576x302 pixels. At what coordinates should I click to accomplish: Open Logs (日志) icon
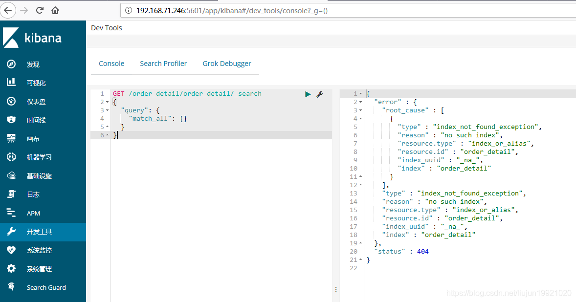(11, 194)
